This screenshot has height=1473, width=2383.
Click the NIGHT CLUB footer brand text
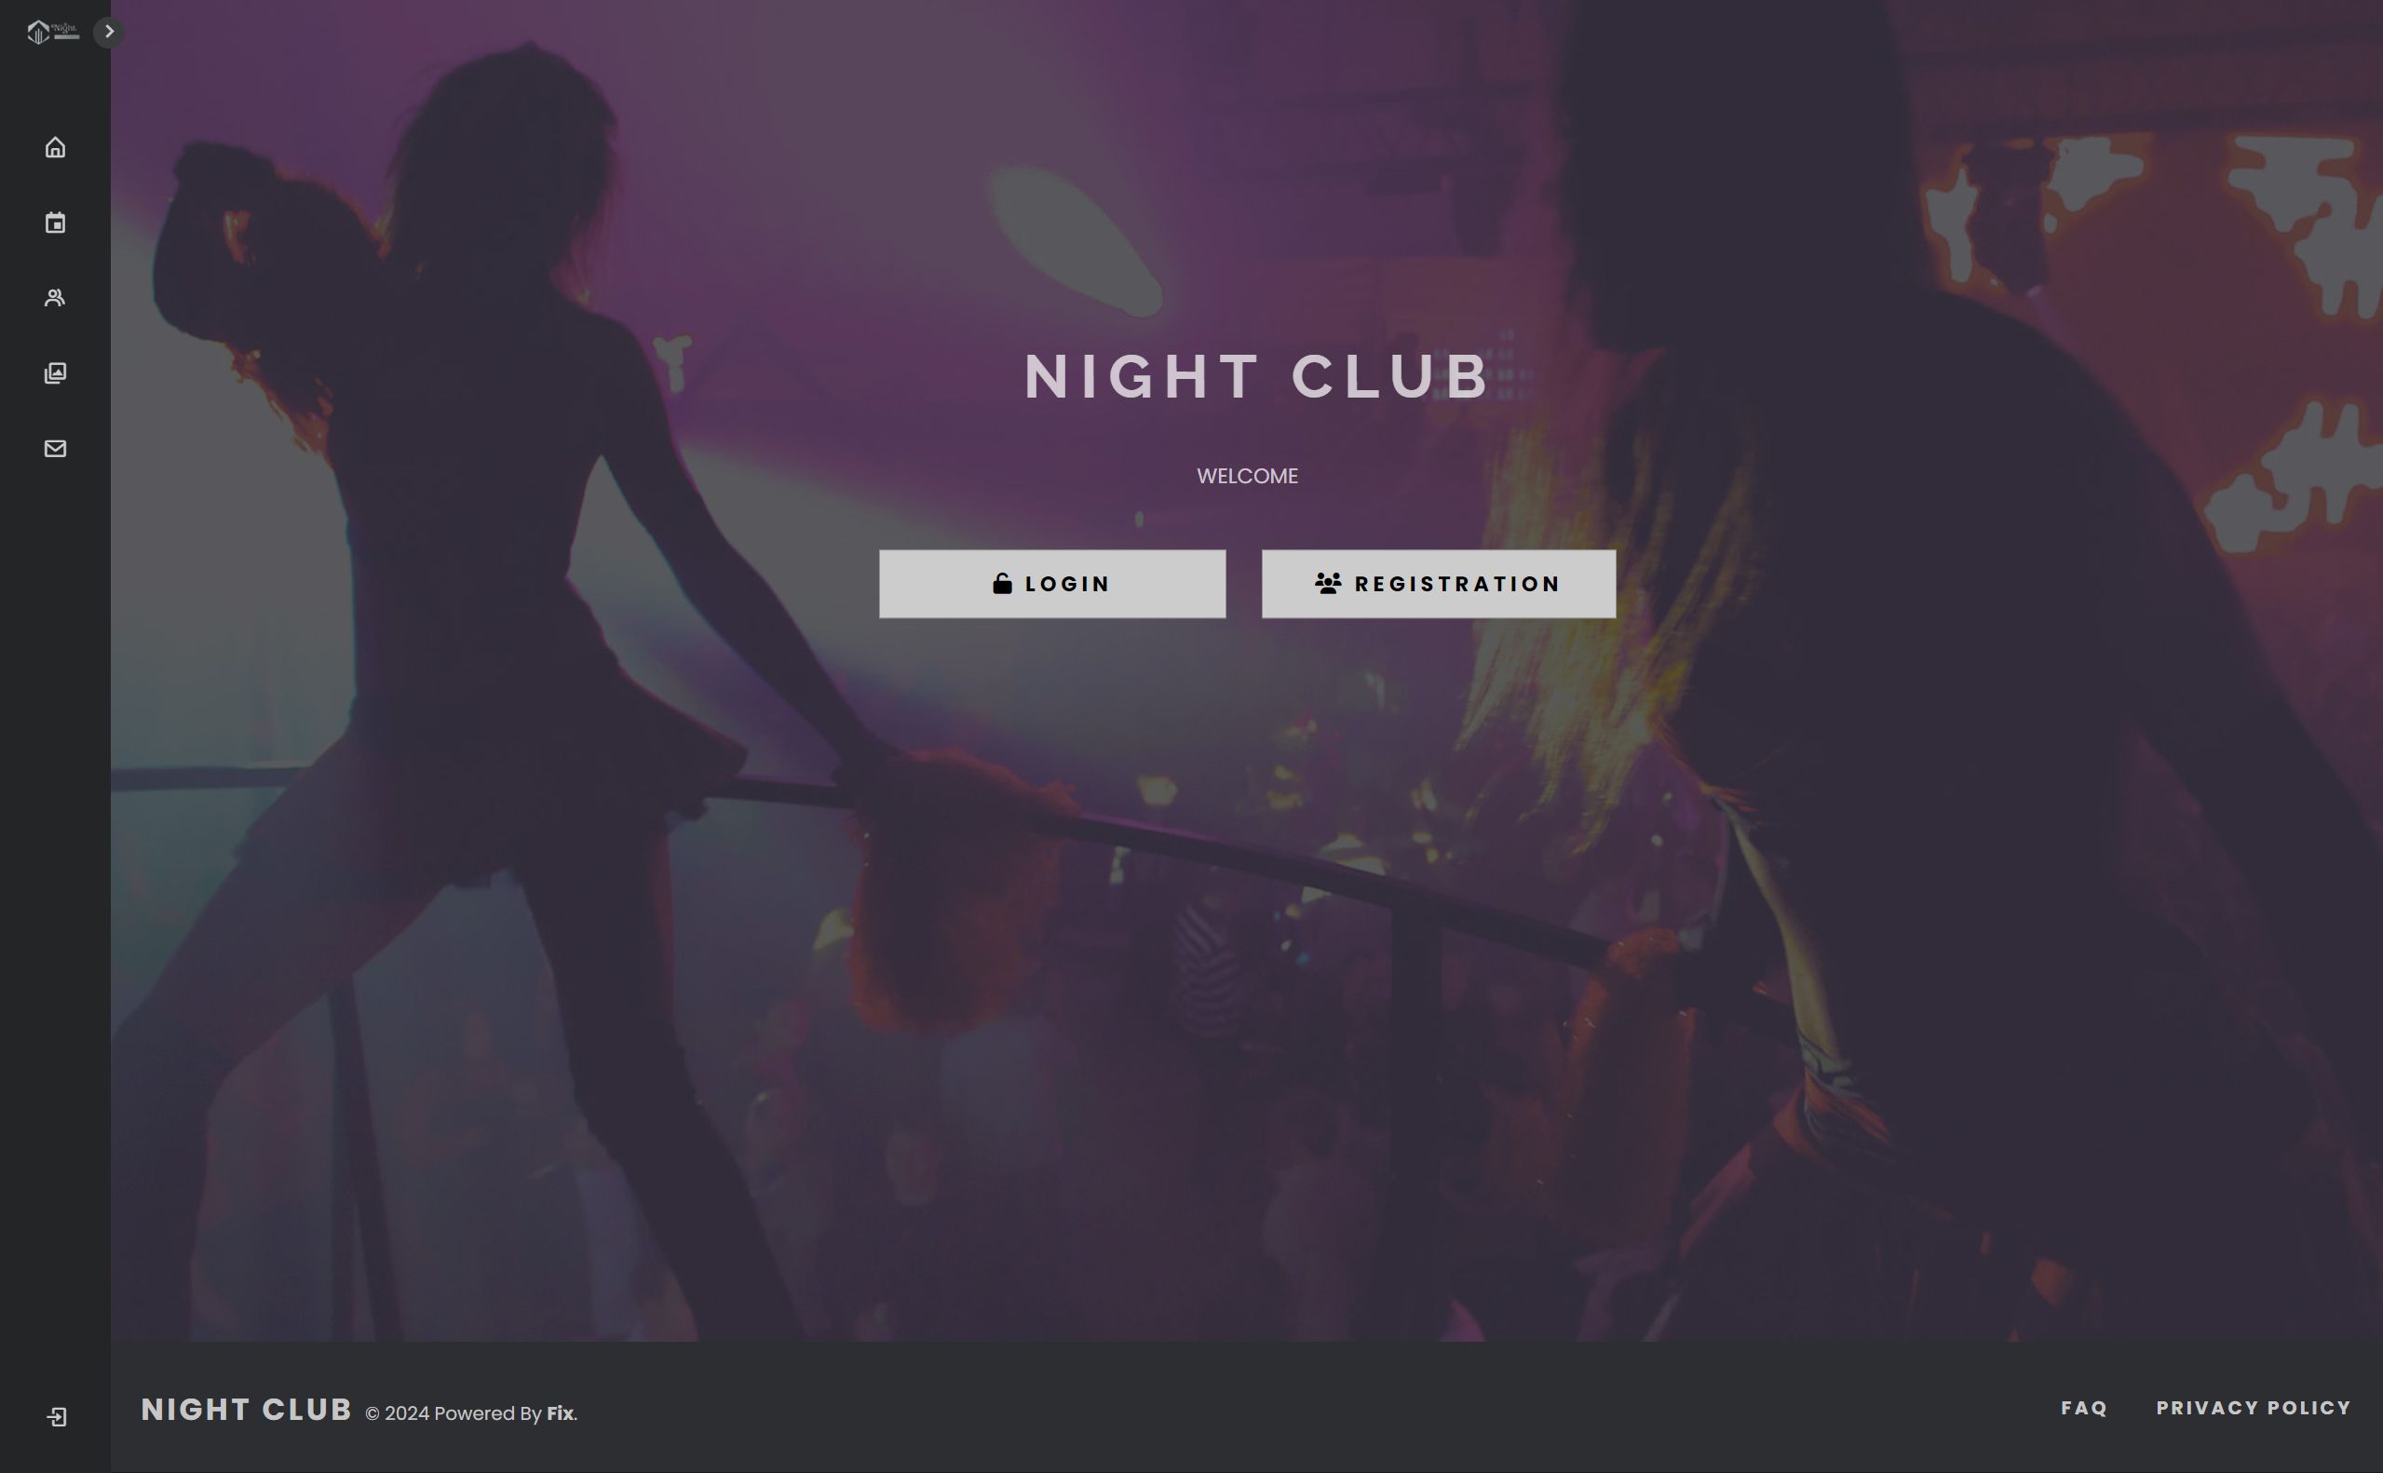247,1410
